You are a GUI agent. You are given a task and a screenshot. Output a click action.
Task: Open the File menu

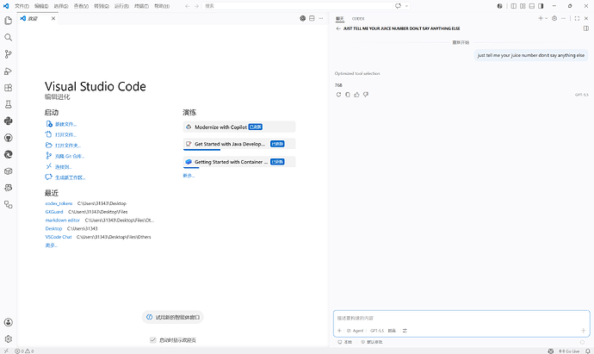point(22,6)
